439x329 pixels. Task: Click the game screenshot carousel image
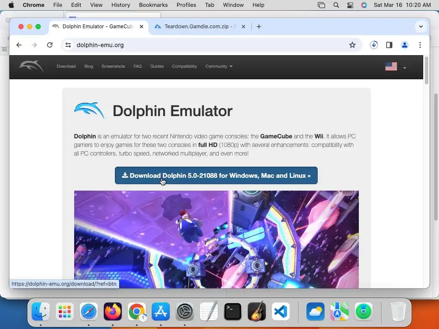point(216,239)
